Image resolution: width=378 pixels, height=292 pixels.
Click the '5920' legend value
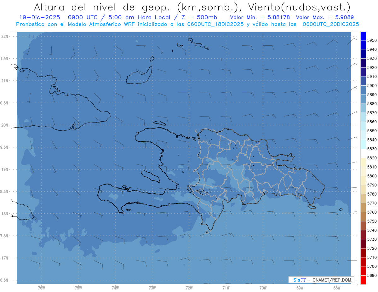point(372,67)
